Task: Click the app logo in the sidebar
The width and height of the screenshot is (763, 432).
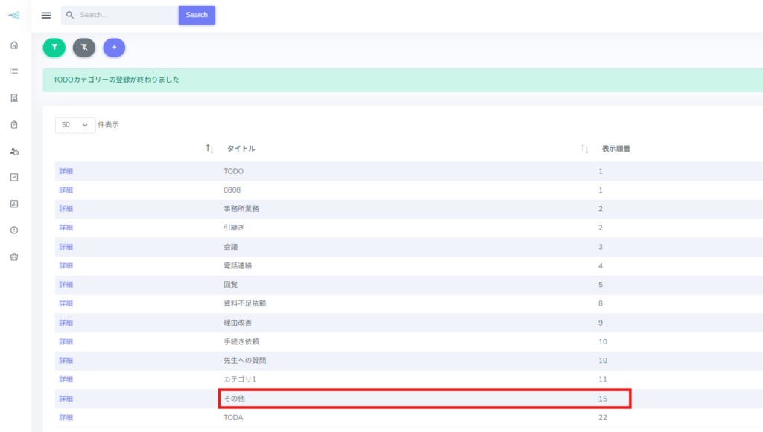Action: pyautogui.click(x=13, y=15)
